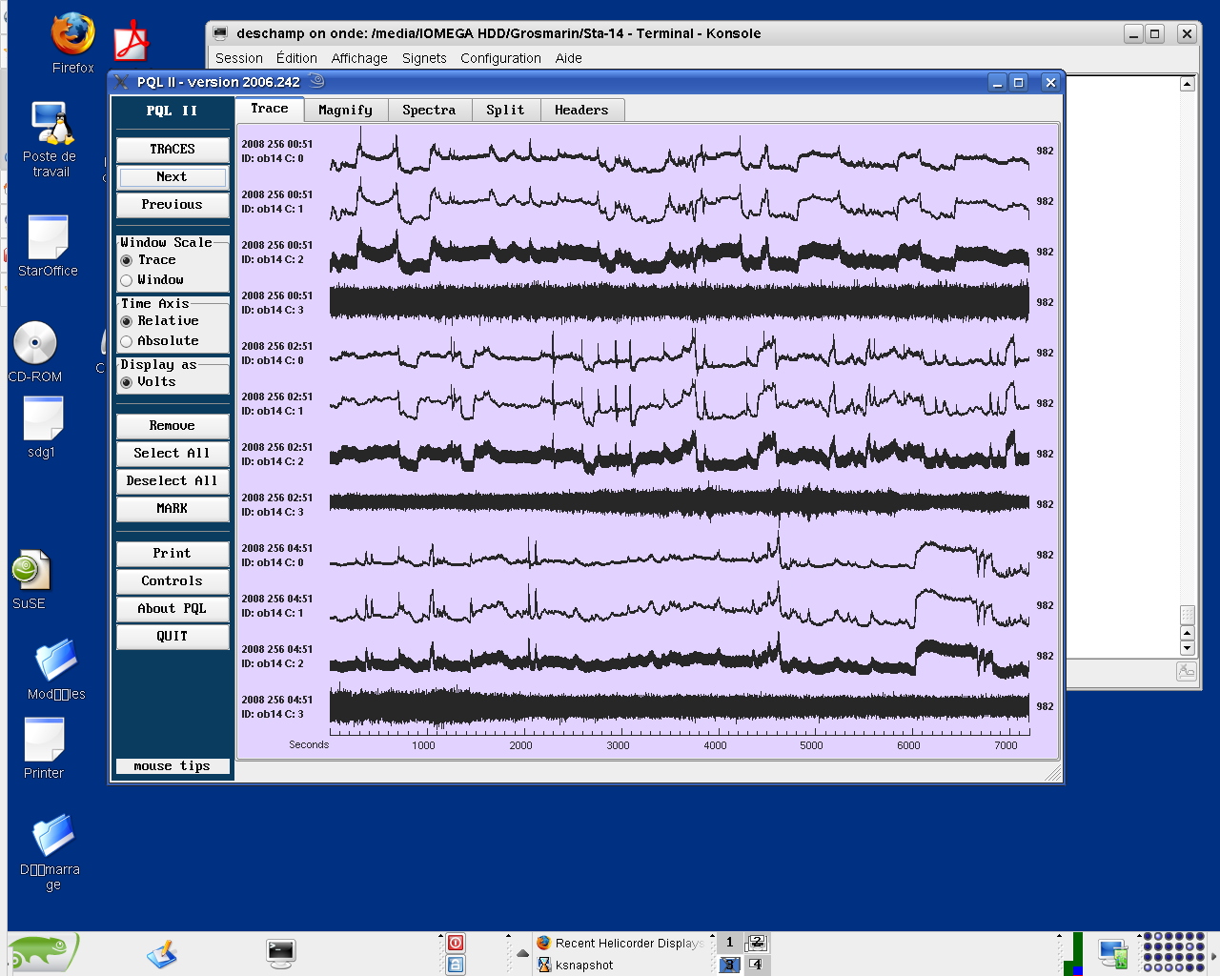Launch the terminal from the taskbar
This screenshot has width=1220, height=976.
pyautogui.click(x=280, y=952)
